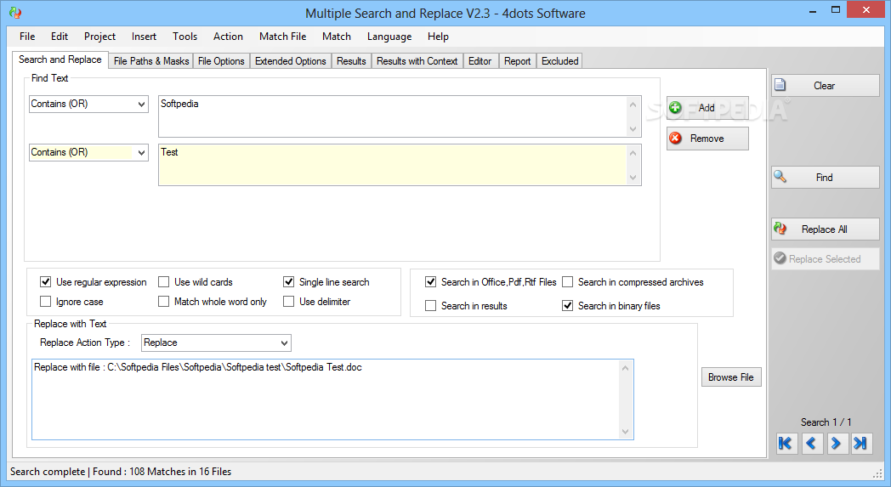
Task: Click the Add button label
Action: (x=707, y=108)
